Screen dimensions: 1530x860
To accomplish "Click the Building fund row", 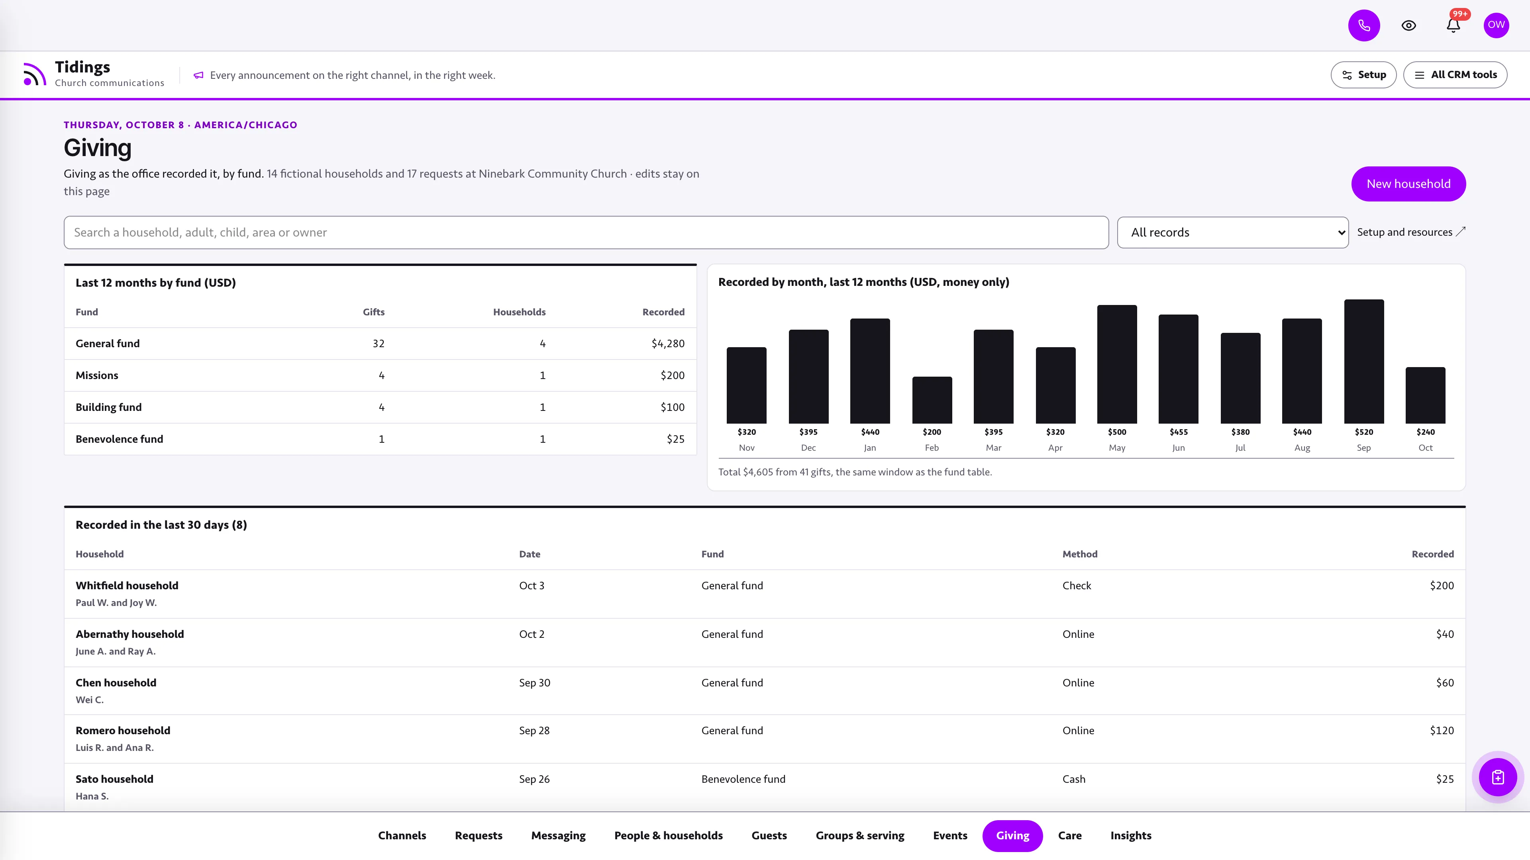I will pyautogui.click(x=380, y=407).
